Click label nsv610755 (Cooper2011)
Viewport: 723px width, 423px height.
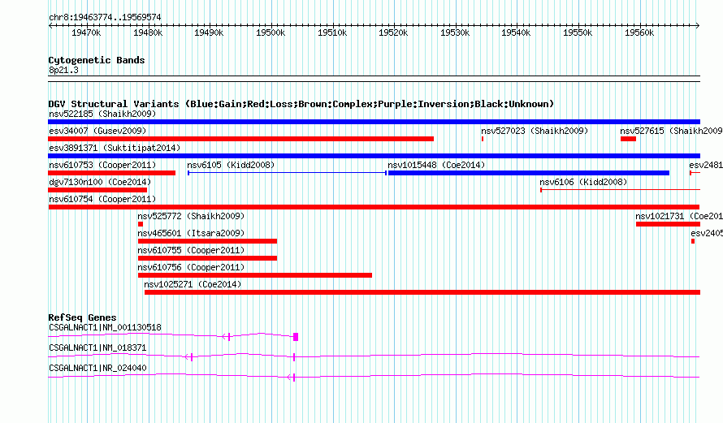(x=191, y=250)
